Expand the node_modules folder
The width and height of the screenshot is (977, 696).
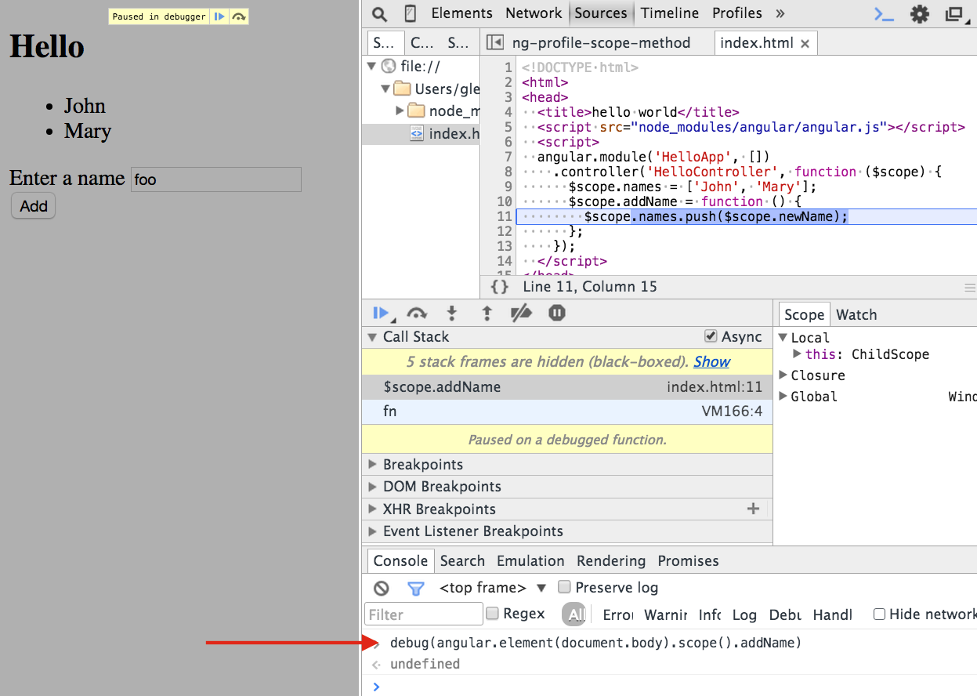(400, 111)
